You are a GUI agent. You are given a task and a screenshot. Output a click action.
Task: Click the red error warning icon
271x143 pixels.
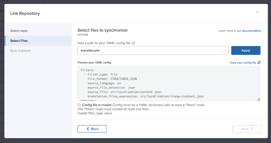[x=79, y=105]
